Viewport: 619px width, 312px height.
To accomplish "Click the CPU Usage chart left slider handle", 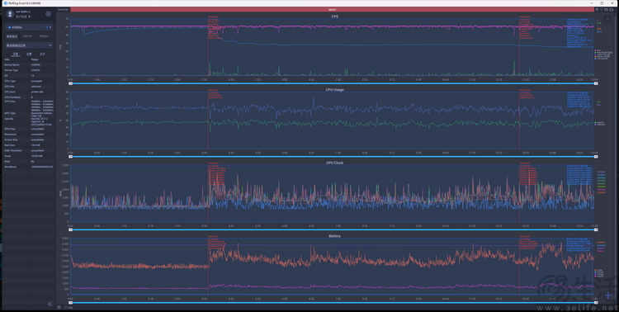I will [71, 157].
